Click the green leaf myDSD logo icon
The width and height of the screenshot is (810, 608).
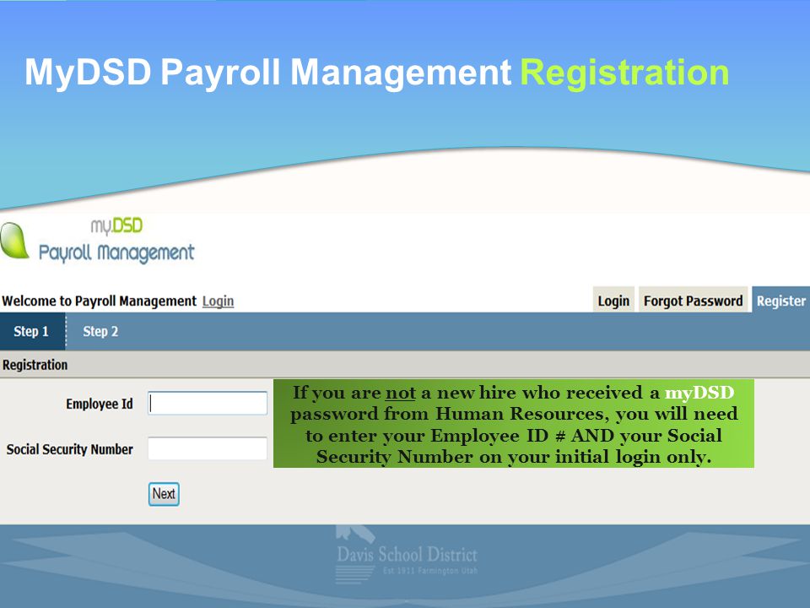click(14, 241)
